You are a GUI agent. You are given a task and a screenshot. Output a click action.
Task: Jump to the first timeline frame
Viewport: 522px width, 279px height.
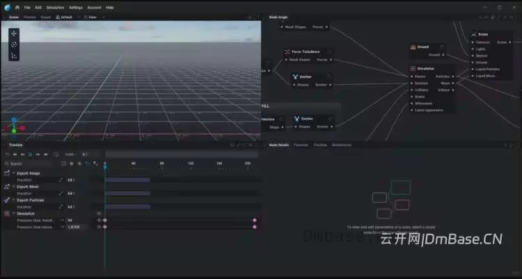[x=15, y=154]
